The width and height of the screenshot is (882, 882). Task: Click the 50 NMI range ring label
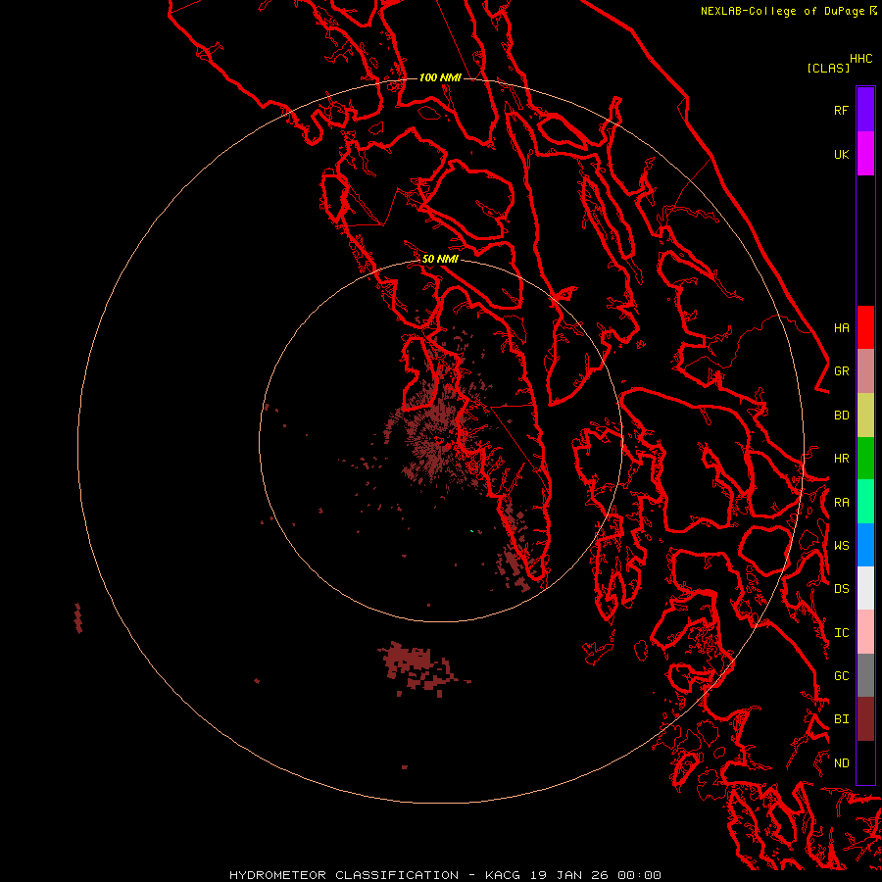pyautogui.click(x=440, y=259)
